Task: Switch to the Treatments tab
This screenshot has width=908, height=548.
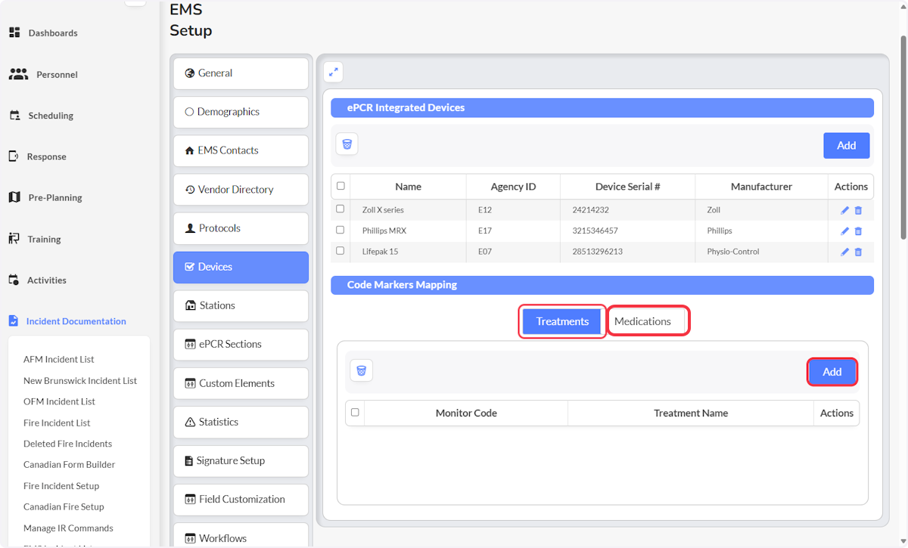Action: (x=562, y=321)
